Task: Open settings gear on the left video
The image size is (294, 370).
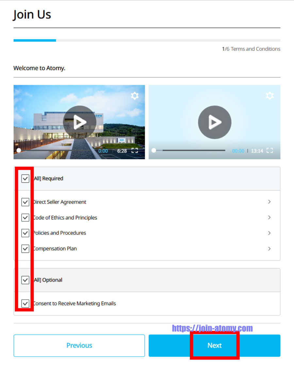Action: [135, 96]
